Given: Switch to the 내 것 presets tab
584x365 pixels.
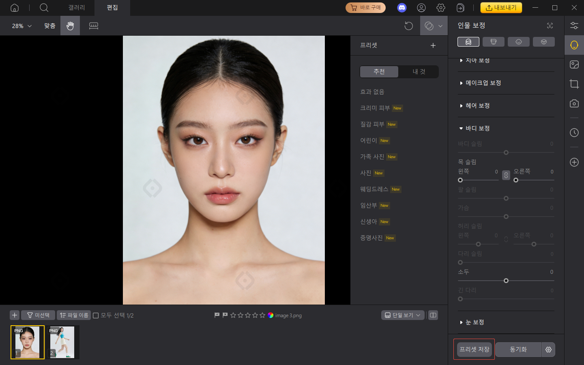Looking at the screenshot, I should 418,71.
